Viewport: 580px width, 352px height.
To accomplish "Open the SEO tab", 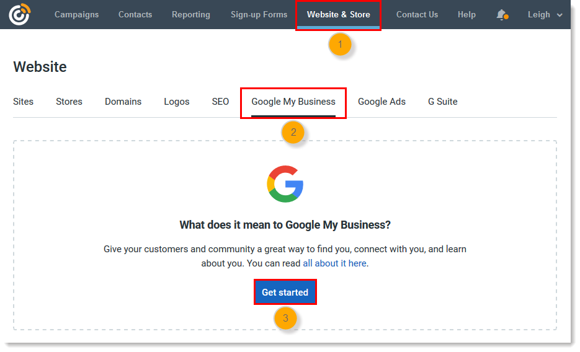I will [220, 102].
